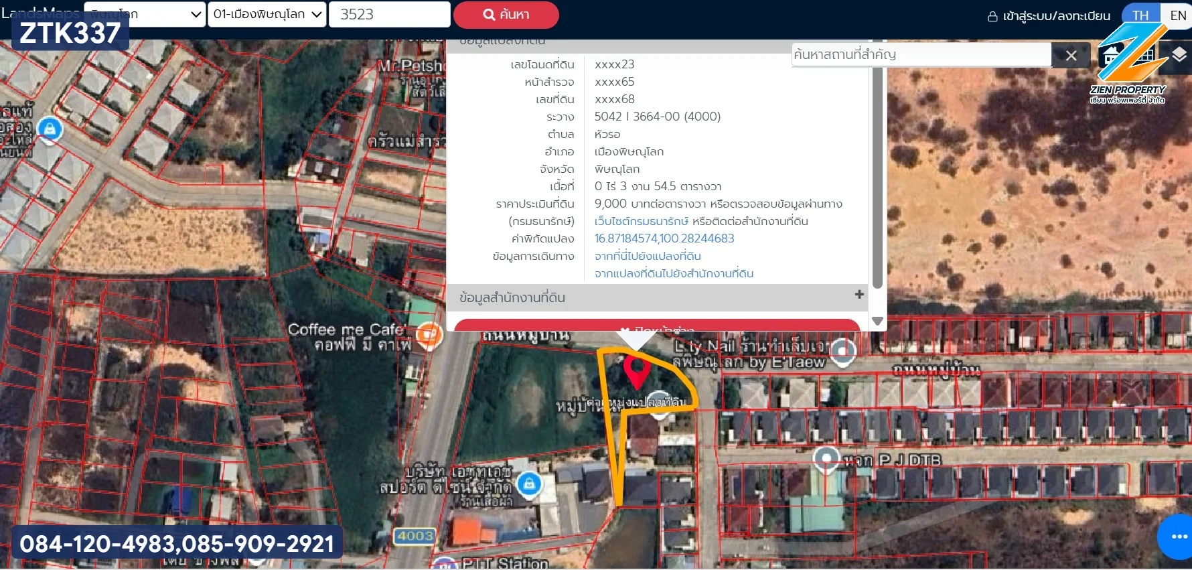The width and height of the screenshot is (1192, 570).
Task: Click the P J DTB place marker
Action: [x=826, y=460]
